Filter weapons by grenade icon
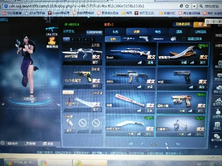Screen dimensions: 222x166 click(x=173, y=39)
